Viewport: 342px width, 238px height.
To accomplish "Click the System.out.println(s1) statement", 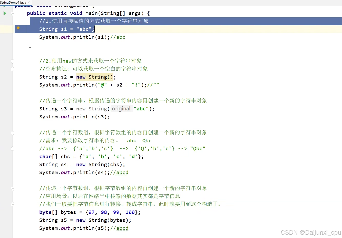I will (x=74, y=37).
